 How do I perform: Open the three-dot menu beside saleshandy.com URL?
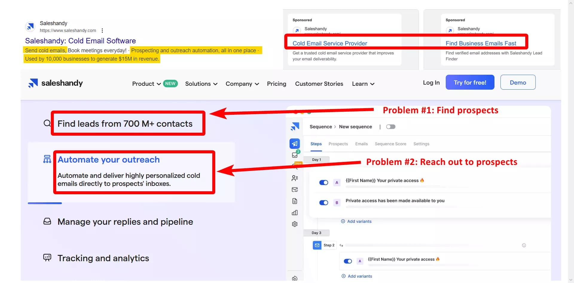click(x=102, y=30)
